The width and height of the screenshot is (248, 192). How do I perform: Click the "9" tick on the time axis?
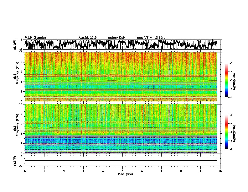(200, 171)
